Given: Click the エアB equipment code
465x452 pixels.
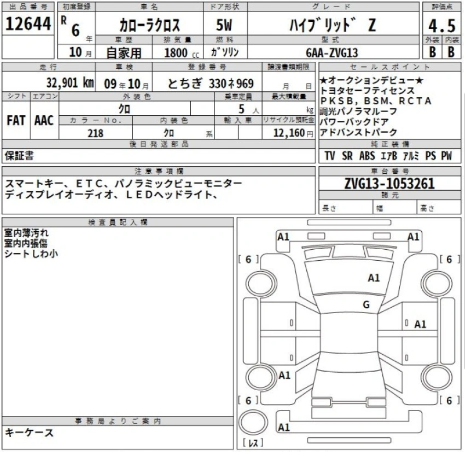Looking at the screenshot, I should [x=389, y=156].
